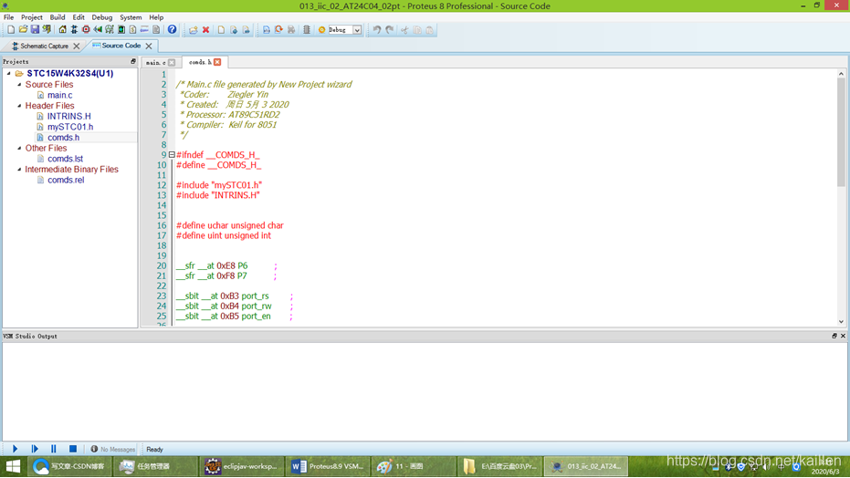The image size is (850, 478).
Task: Click the red X Remove File icon
Action: (206, 30)
